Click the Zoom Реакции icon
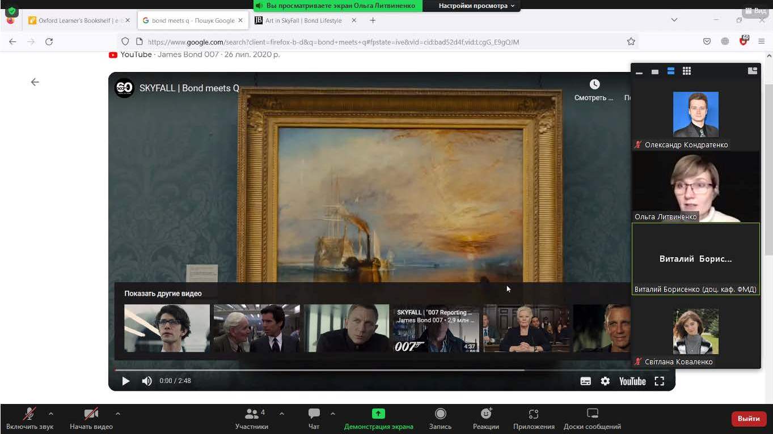Image resolution: width=773 pixels, height=434 pixels. (485, 418)
